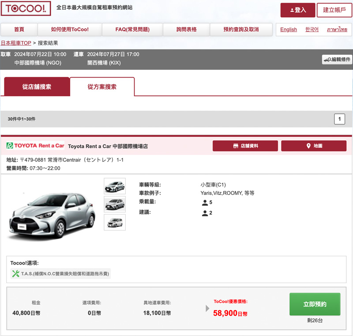Image resolution: width=353 pixels, height=336 pixels.
Task: Click return date 2024年07月27日 17:00
Action: click(113, 54)
